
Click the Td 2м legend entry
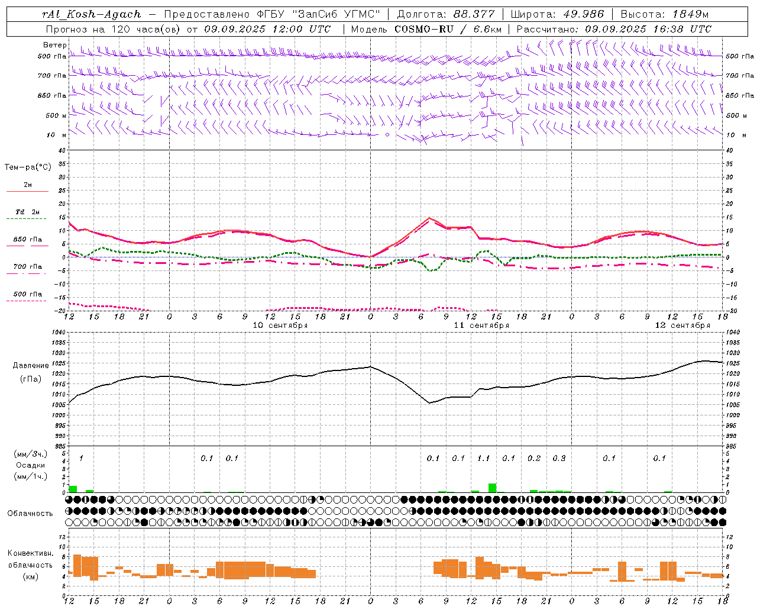pos(27,212)
